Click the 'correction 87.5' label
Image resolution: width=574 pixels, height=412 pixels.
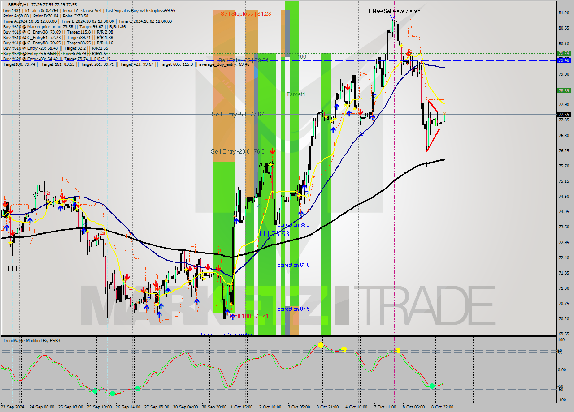(x=294, y=309)
